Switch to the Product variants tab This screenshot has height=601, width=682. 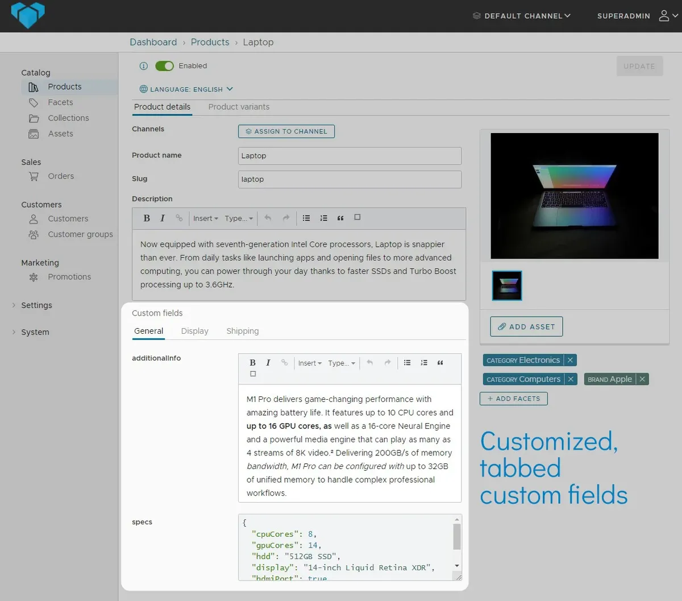coord(239,107)
